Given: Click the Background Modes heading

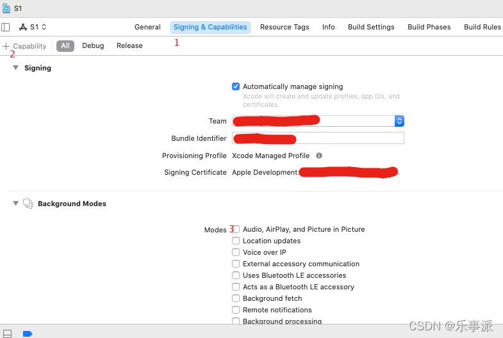Looking at the screenshot, I should tap(72, 204).
